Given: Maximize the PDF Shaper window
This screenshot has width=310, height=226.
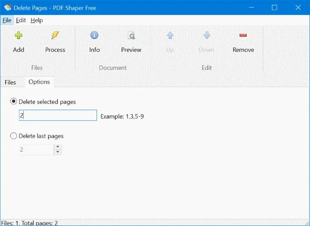Looking at the screenshot, I should point(275,8).
